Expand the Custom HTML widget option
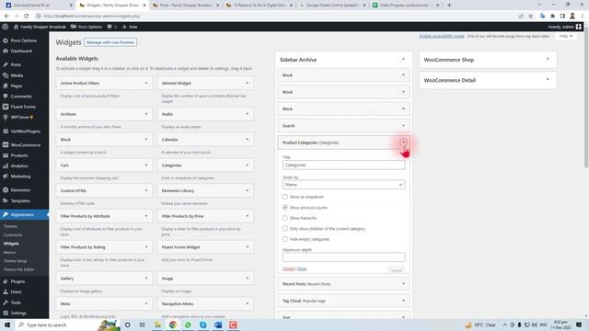This screenshot has height=331, width=589. pyautogui.click(x=146, y=190)
